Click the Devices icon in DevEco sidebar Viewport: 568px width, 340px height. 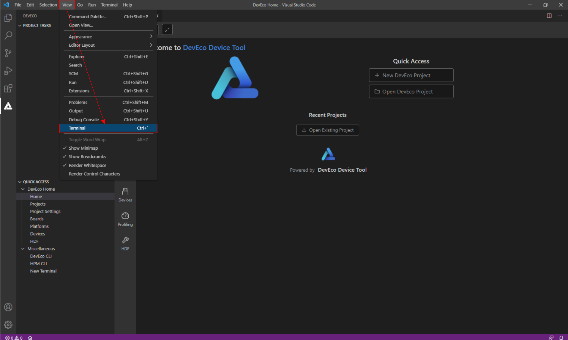(125, 195)
